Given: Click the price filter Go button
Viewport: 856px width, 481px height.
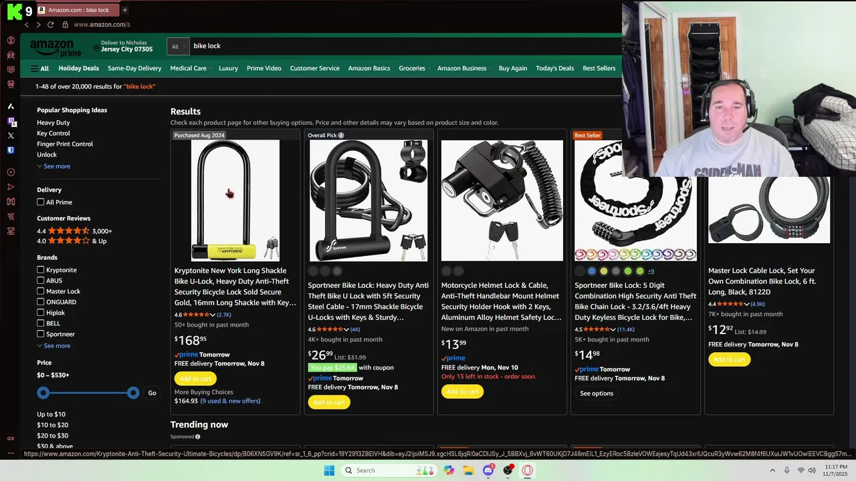Looking at the screenshot, I should click(152, 393).
